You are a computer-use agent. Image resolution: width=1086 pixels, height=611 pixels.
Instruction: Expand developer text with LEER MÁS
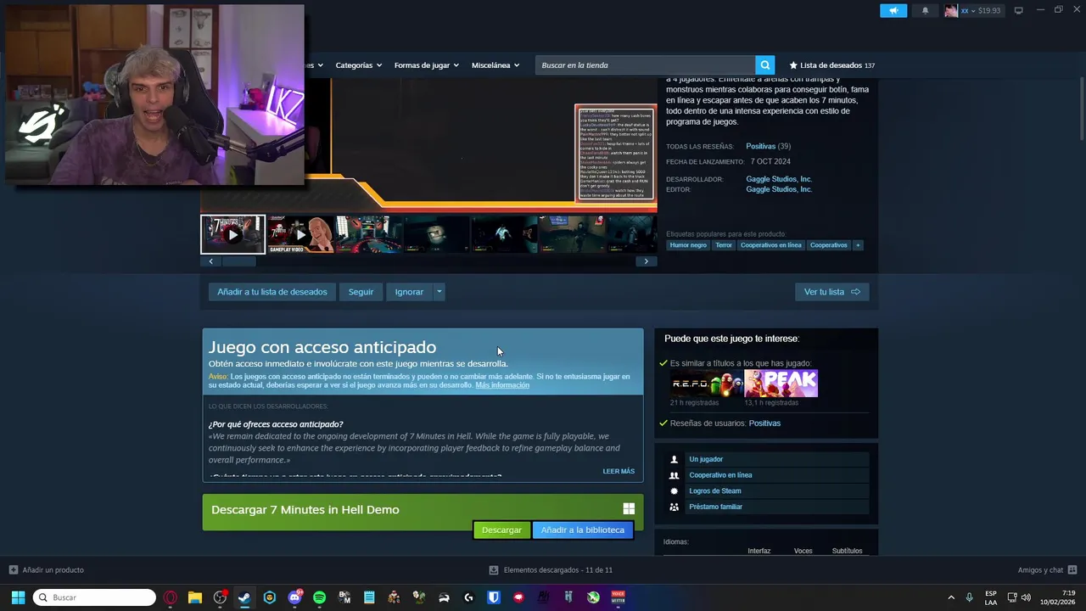click(x=619, y=471)
